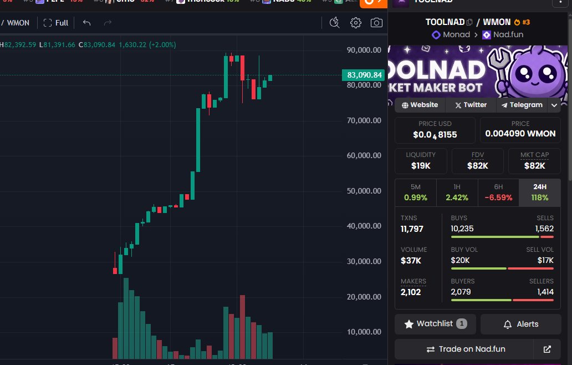
Task: Open the TOOLNAD Website link
Action: click(420, 105)
